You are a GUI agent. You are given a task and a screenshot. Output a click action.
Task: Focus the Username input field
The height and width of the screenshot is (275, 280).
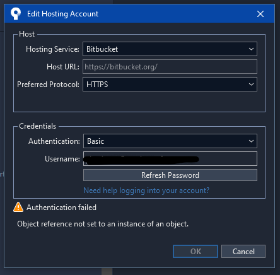tap(170, 159)
